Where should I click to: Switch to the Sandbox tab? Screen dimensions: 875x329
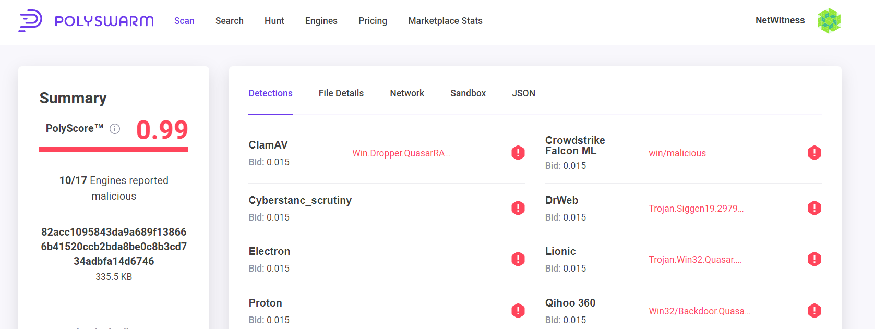pyautogui.click(x=468, y=93)
